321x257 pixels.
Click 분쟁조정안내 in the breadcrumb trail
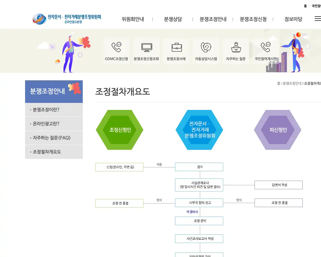292,84
